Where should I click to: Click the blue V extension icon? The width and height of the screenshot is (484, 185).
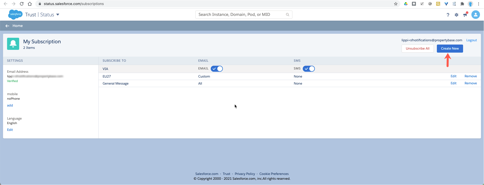click(x=446, y=4)
